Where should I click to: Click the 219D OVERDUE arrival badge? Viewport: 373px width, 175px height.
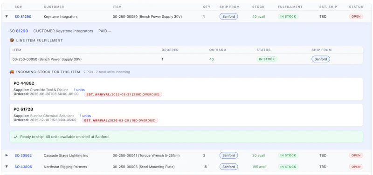pos(123,94)
